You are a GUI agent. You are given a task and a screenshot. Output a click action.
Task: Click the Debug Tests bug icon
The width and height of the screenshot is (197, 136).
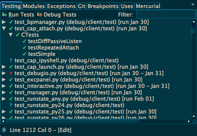[40, 14]
